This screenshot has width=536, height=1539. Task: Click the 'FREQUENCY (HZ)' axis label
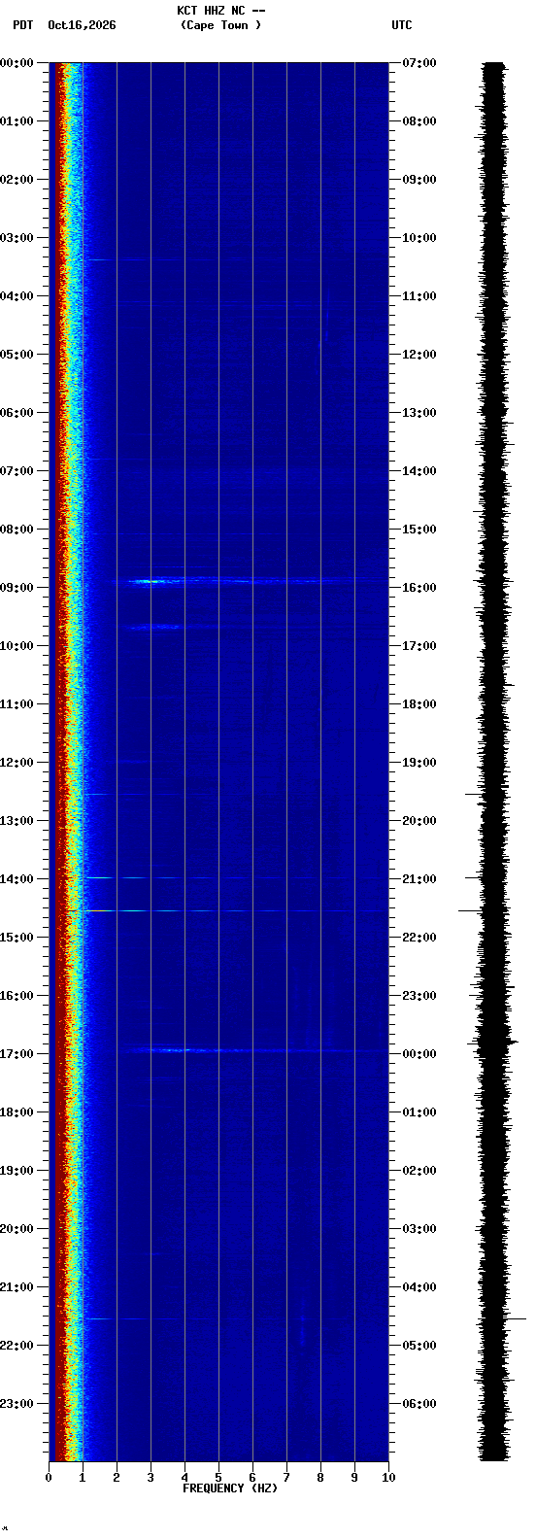point(230,1488)
